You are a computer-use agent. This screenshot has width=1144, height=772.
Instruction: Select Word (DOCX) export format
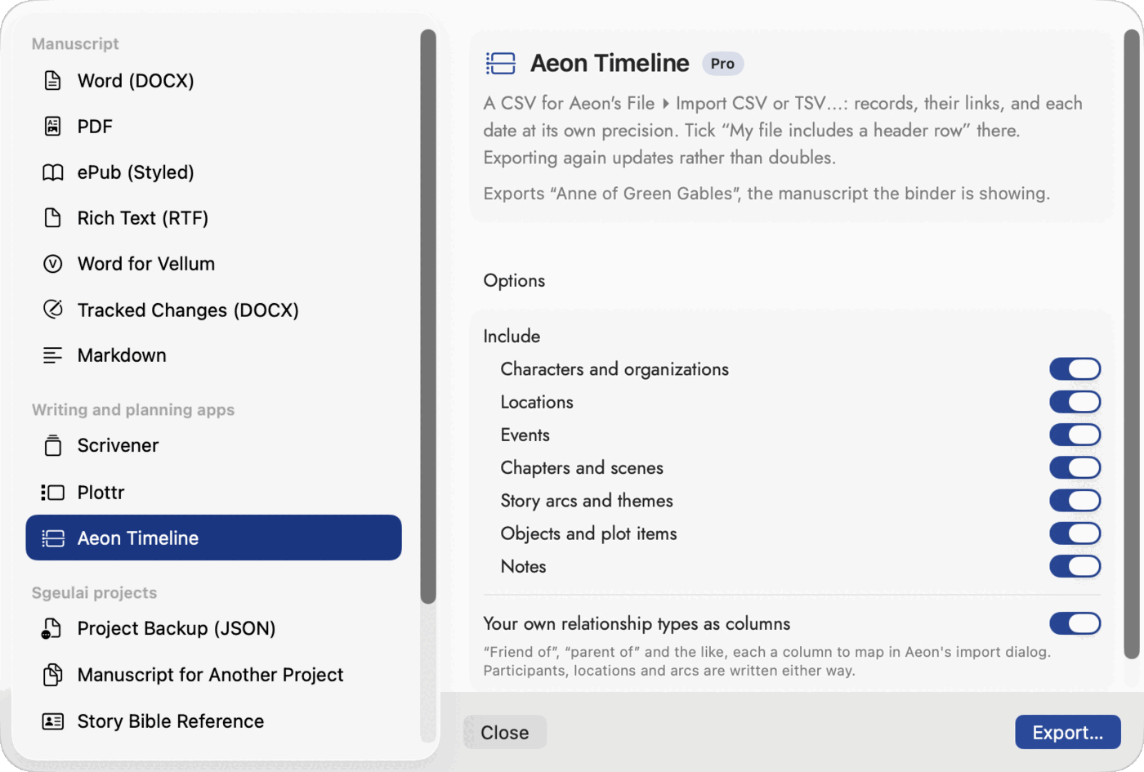(x=214, y=80)
